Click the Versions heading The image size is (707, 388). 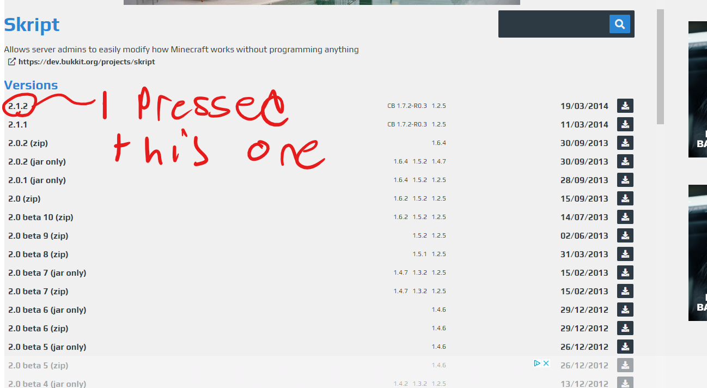point(31,85)
